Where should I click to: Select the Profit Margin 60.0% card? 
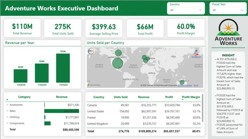coord(186,28)
